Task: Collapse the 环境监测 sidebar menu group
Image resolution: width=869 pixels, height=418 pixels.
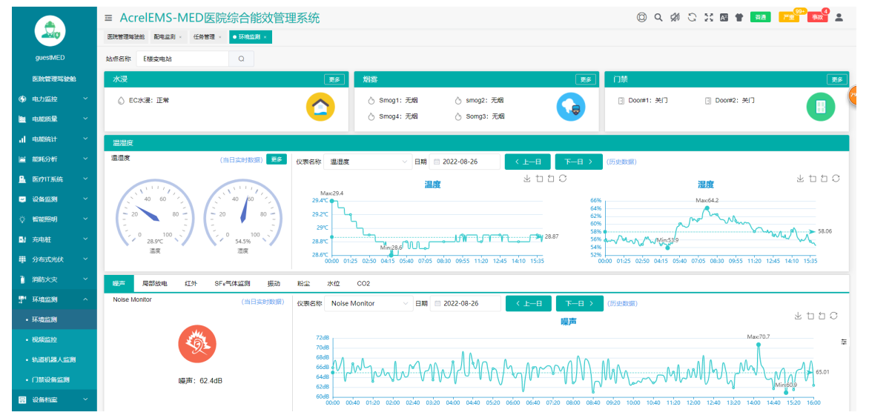Action: coord(48,299)
